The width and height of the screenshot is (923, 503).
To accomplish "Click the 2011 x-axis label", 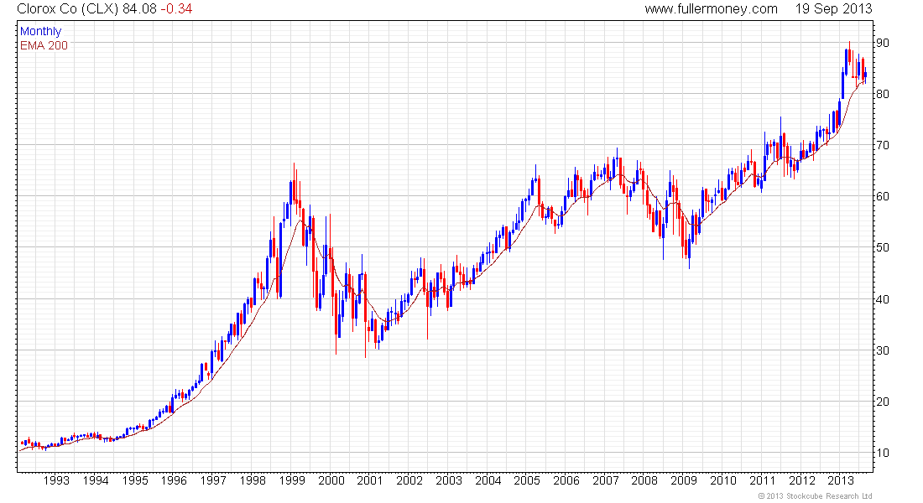I will tap(762, 480).
